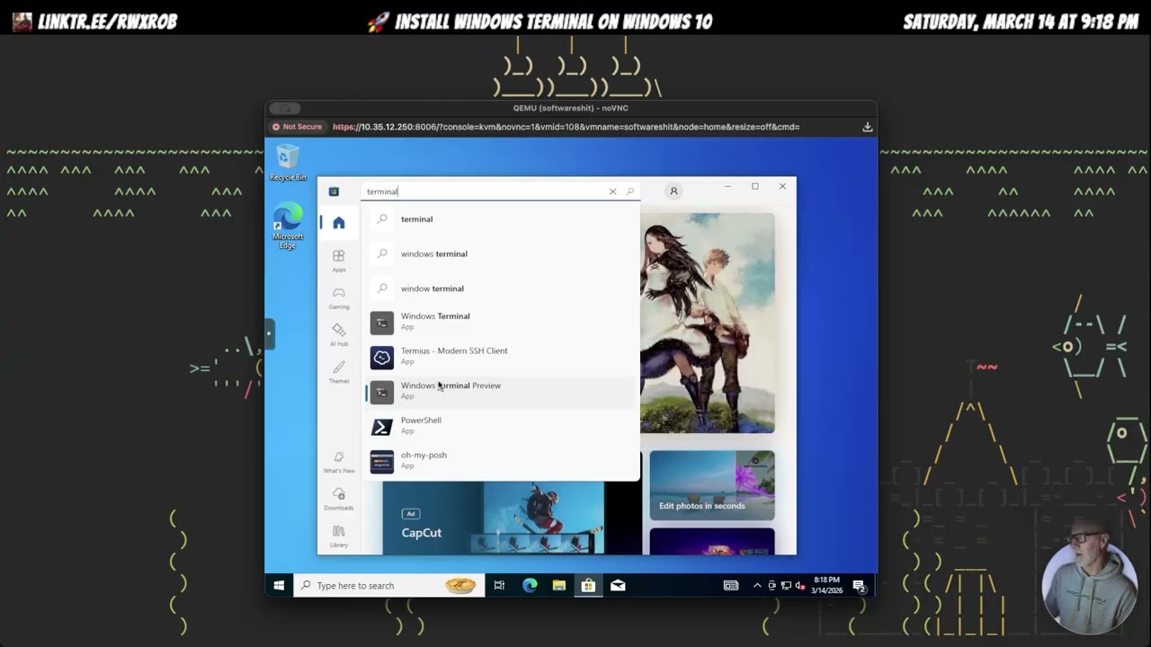This screenshot has height=647, width=1151.
Task: Show hidden system tray icons
Action: (757, 586)
